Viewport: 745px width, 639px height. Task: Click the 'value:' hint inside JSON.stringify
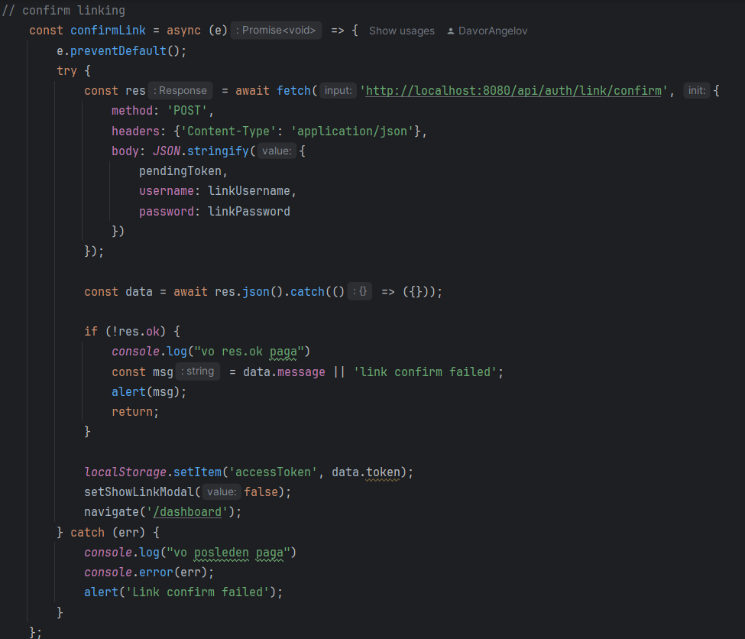pyautogui.click(x=277, y=151)
